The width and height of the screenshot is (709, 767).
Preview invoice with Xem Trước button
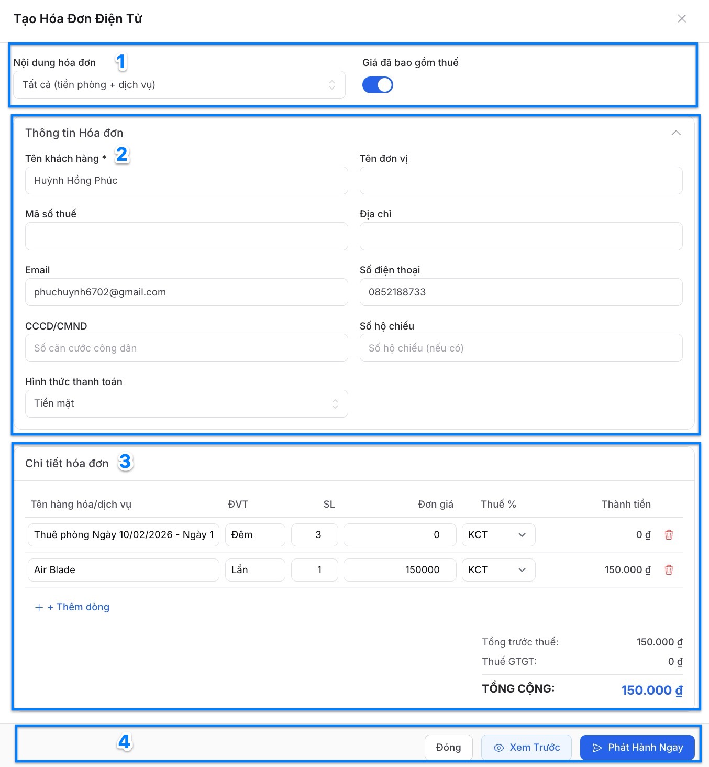click(526, 748)
